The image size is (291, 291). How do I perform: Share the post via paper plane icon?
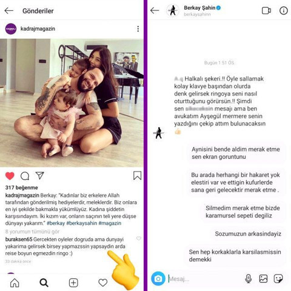point(40,176)
